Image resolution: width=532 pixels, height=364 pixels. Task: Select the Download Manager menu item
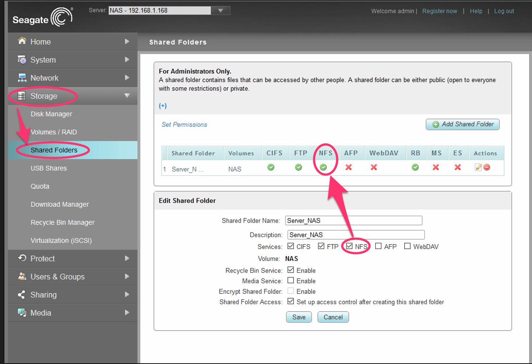pyautogui.click(x=60, y=204)
